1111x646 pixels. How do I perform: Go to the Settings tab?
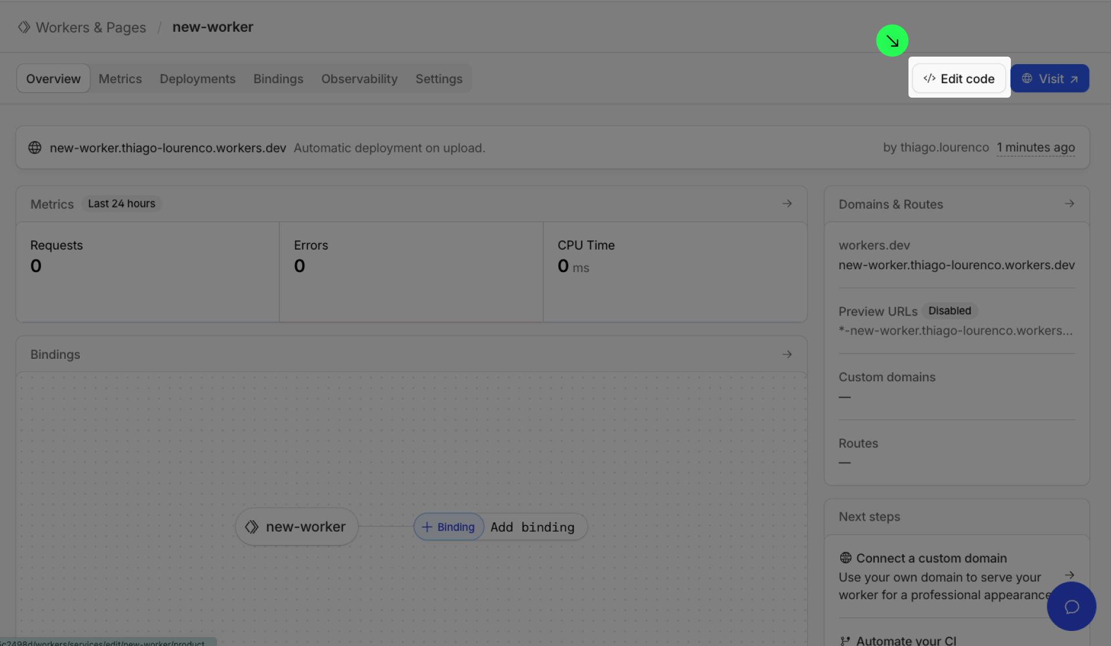(439, 79)
